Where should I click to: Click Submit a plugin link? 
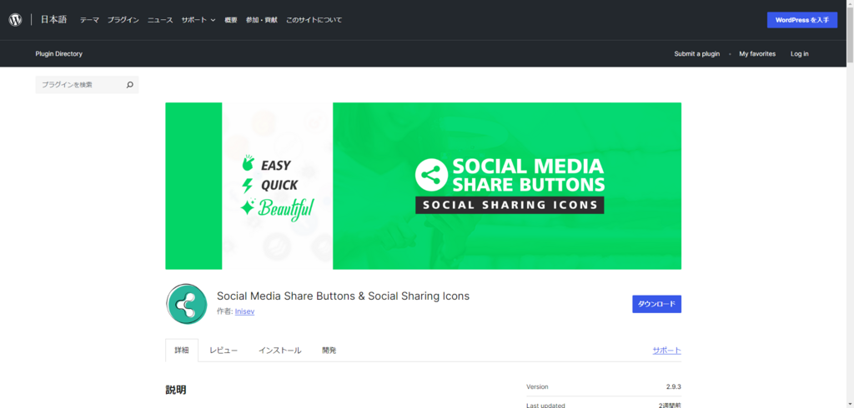click(x=696, y=54)
